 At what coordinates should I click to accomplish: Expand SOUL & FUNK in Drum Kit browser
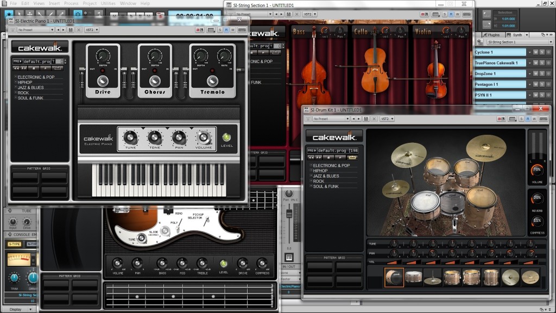[311, 186]
